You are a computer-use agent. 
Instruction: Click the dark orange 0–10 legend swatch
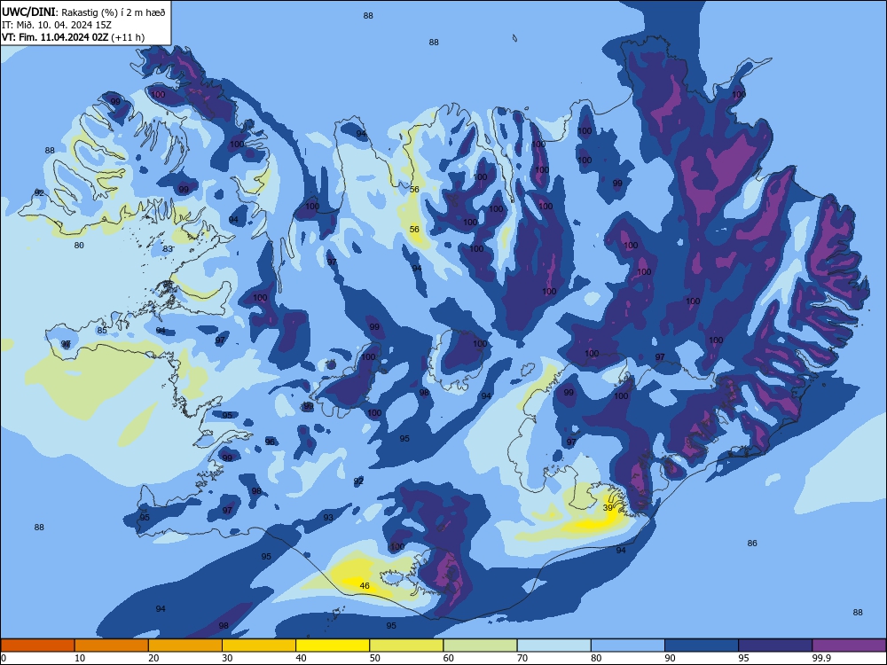click(37, 645)
